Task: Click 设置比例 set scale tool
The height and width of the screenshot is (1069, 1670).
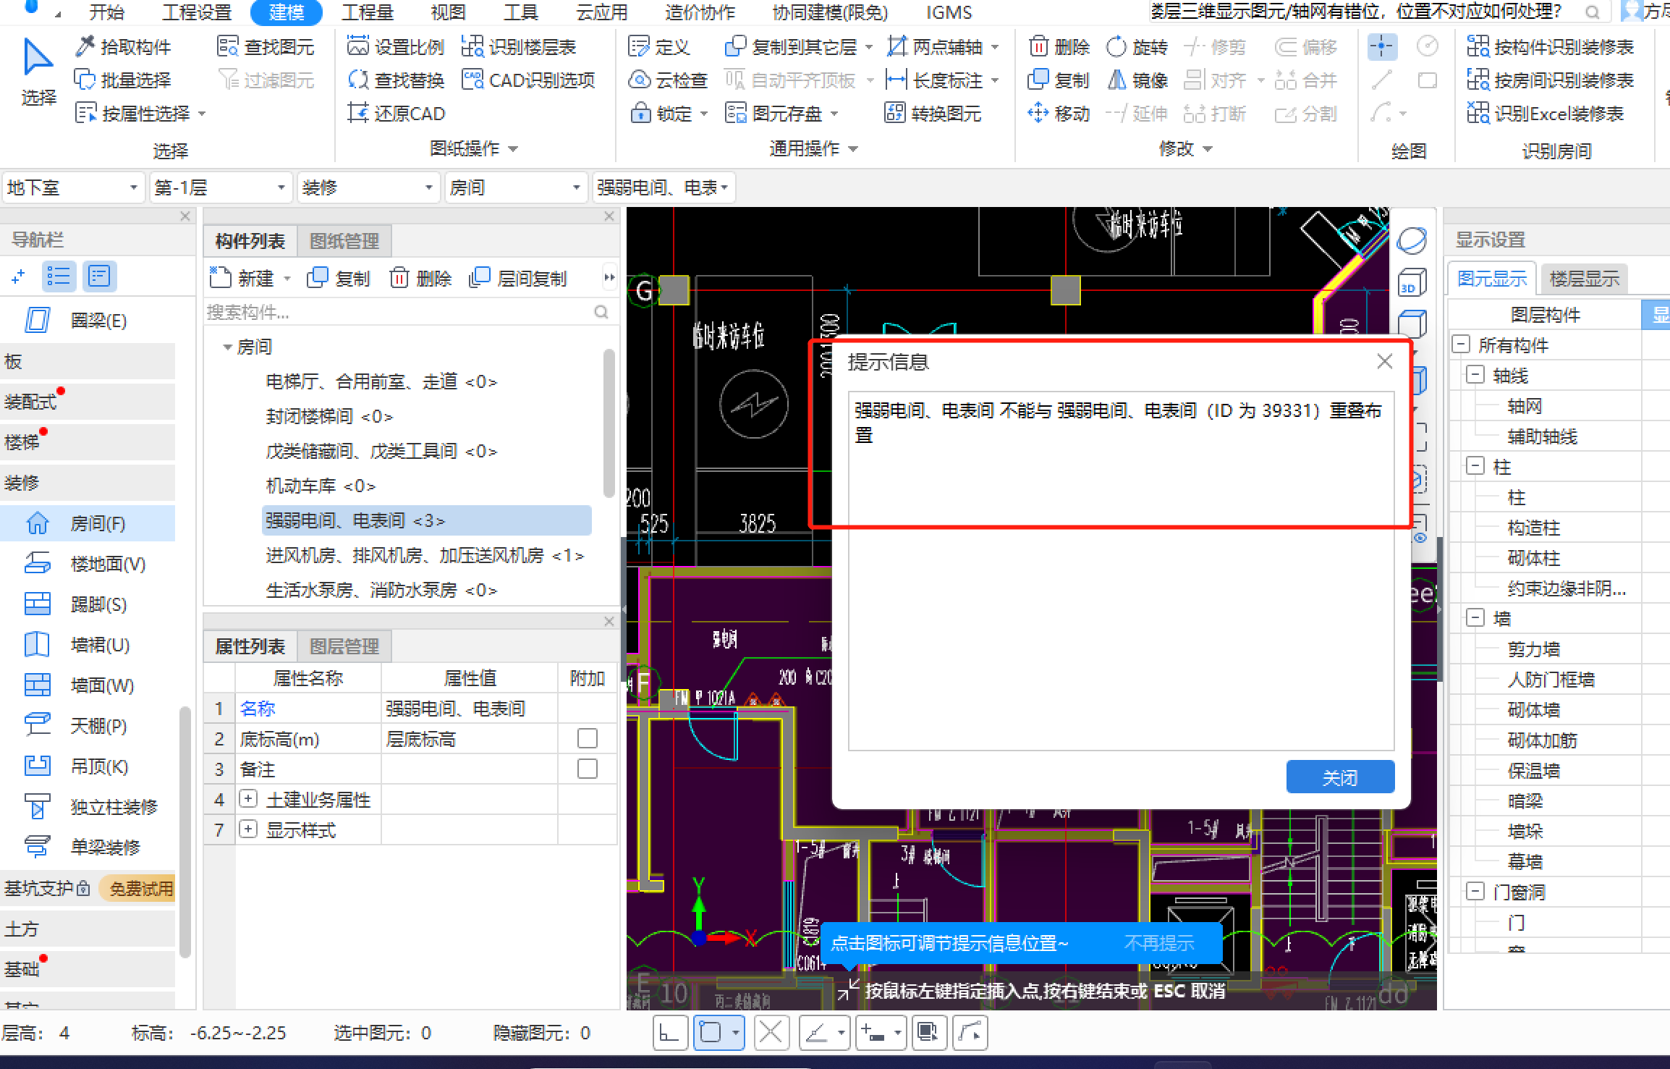Action: (395, 47)
